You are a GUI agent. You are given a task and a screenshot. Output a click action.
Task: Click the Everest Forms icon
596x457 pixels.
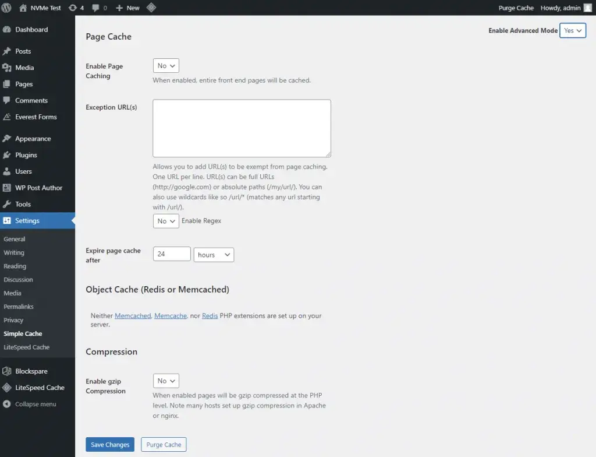pyautogui.click(x=6, y=117)
